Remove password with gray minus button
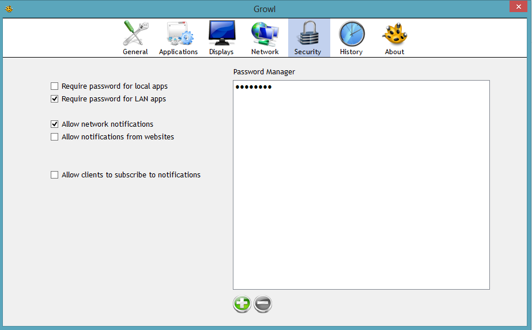532x330 pixels. coord(263,304)
